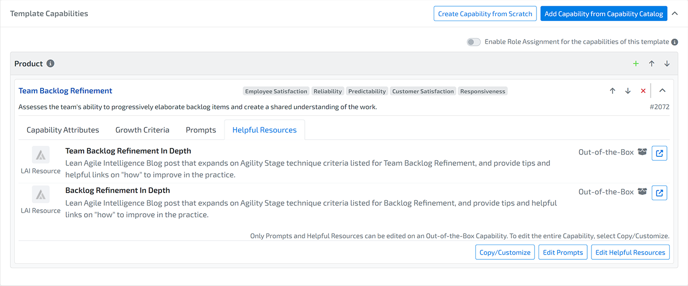Switch to the Capability Attributes tab
Screen dimensions: 688x286
pos(63,130)
